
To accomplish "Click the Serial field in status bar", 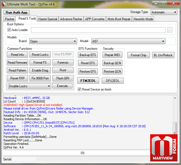I will tap(24, 159).
